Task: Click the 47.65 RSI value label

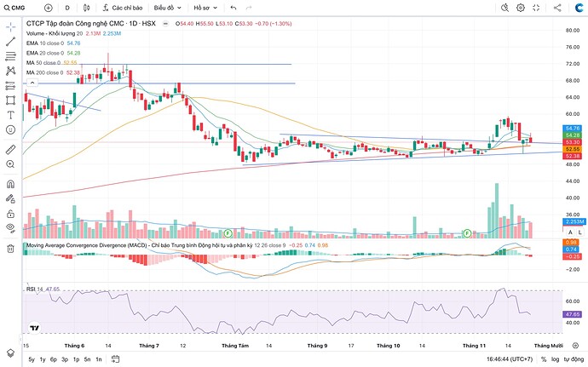Action: (x=573, y=314)
